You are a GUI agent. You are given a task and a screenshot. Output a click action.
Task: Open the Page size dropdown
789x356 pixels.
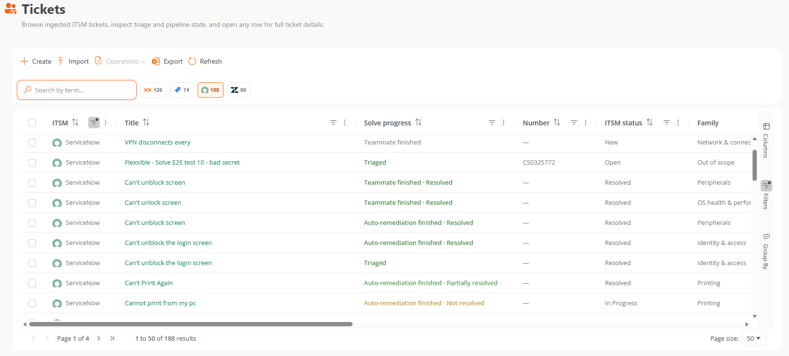(754, 338)
